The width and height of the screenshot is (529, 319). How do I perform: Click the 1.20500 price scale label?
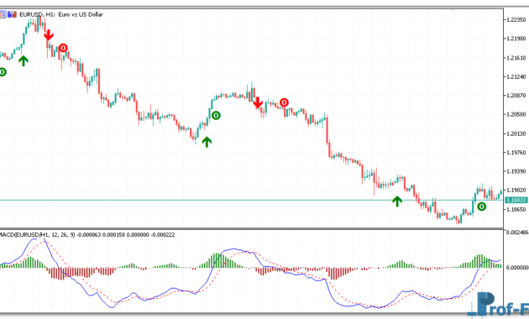(516, 115)
